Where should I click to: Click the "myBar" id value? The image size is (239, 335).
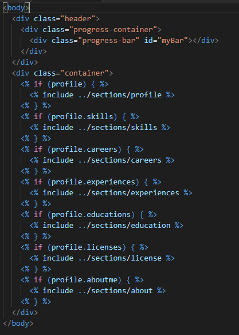click(173, 41)
